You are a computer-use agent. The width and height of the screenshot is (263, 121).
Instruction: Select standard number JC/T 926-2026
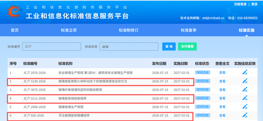click(x=33, y=116)
